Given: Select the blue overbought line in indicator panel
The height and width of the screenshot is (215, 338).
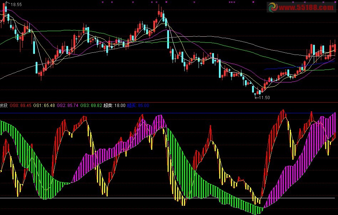Looking at the screenshot, I should (x=214, y=113).
